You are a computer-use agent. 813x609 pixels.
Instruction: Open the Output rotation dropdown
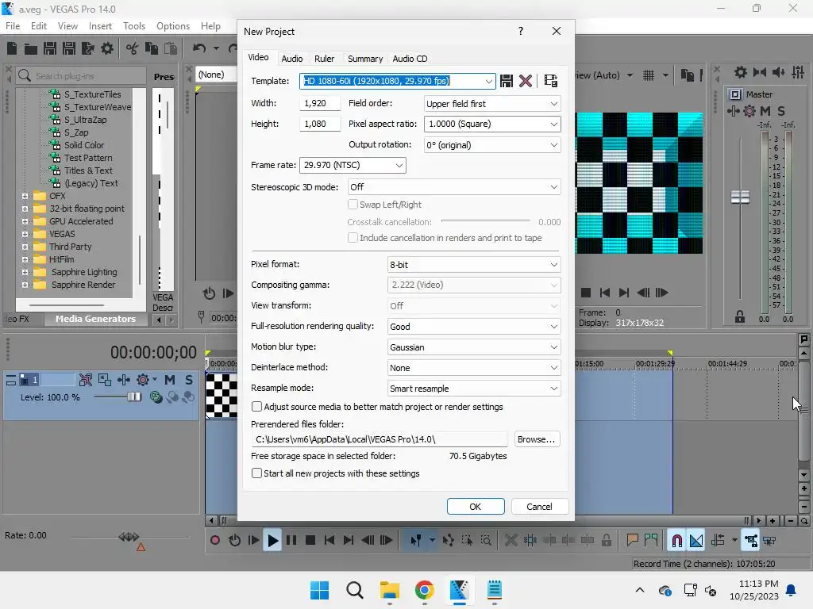point(492,145)
